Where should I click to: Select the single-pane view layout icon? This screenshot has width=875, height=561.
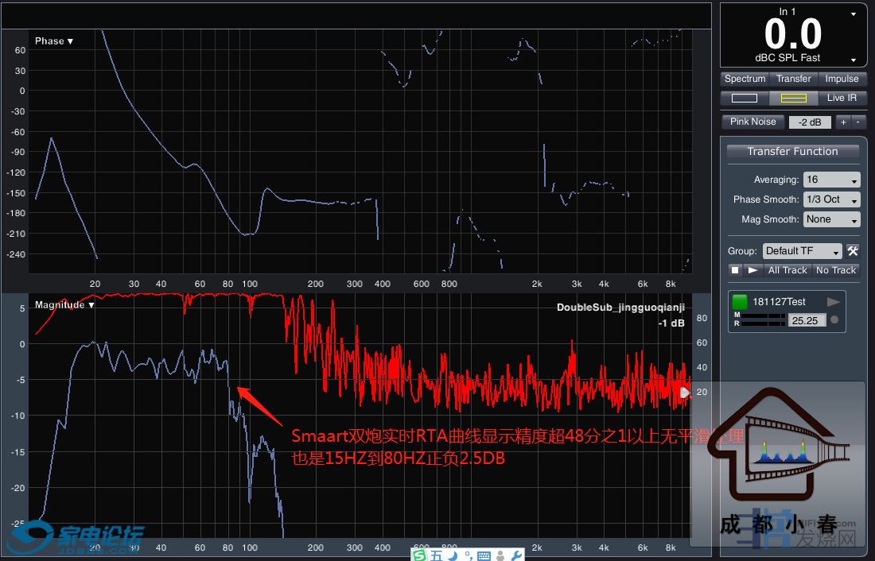[745, 98]
